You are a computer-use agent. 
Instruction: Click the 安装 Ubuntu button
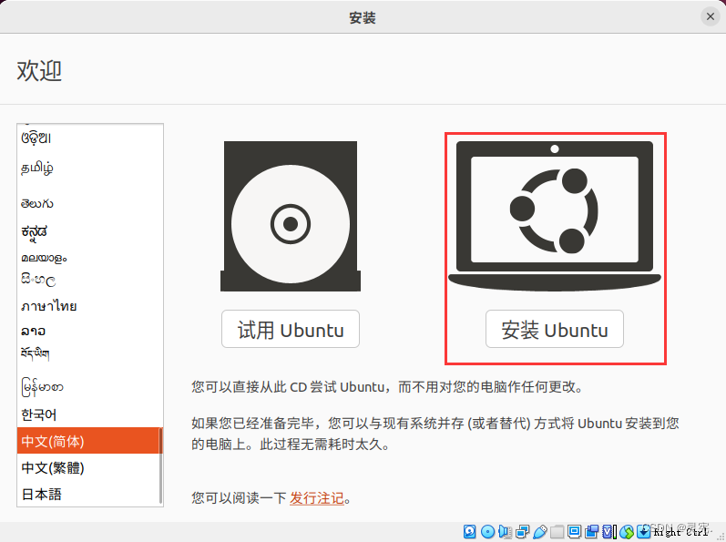pyautogui.click(x=554, y=329)
